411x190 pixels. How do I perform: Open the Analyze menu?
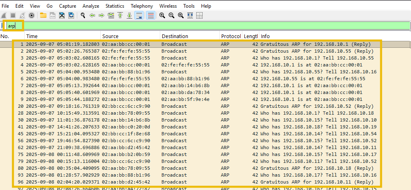(x=91, y=6)
